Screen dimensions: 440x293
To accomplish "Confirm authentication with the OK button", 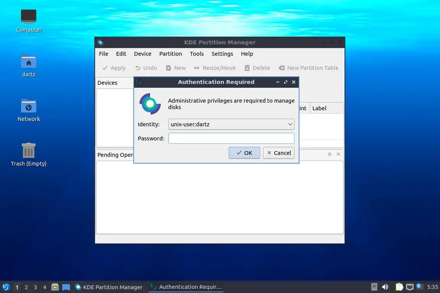I will (244, 153).
